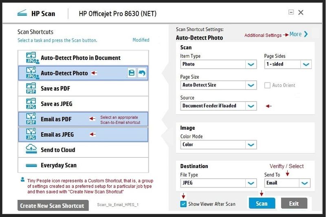The width and height of the screenshot is (326, 217).
Task: Open More additional settings
Action: click(299, 34)
